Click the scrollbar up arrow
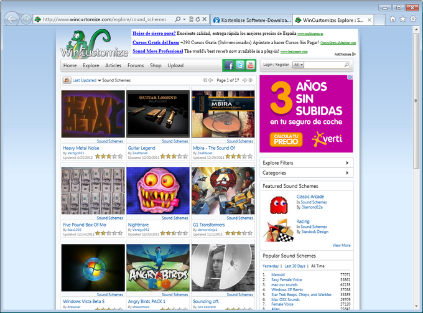 pyautogui.click(x=416, y=29)
